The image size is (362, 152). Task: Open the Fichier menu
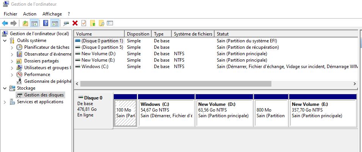pyautogui.click(x=10, y=14)
